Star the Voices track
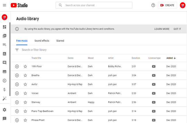187x123 pixels. point(25,93)
